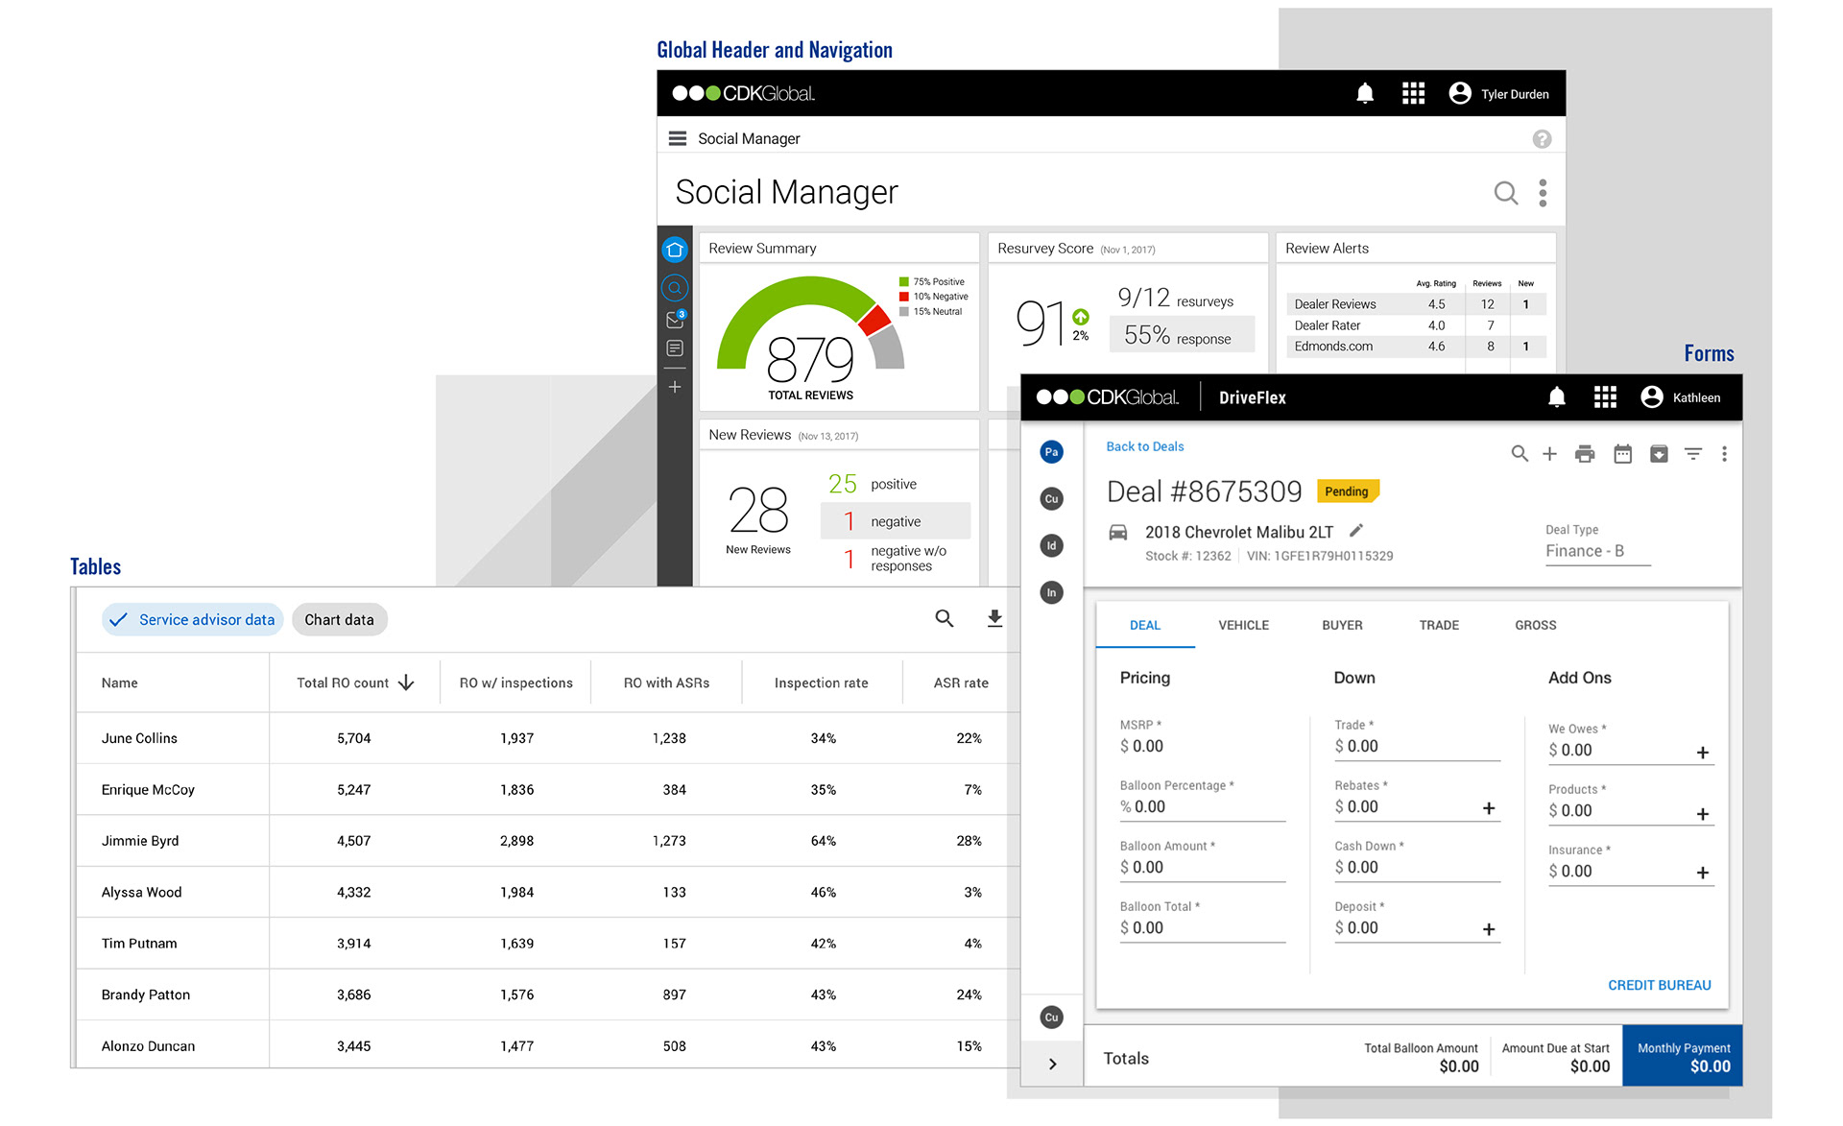Click the help question mark icon
Viewport: 1843px width, 1126px height.
[x=1541, y=139]
